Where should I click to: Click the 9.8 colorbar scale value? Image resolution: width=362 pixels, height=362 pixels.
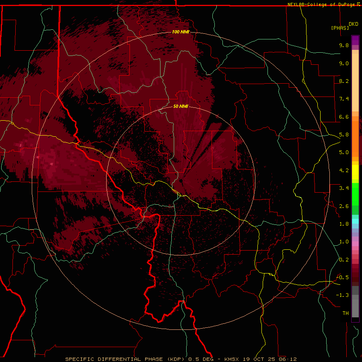[344, 45]
